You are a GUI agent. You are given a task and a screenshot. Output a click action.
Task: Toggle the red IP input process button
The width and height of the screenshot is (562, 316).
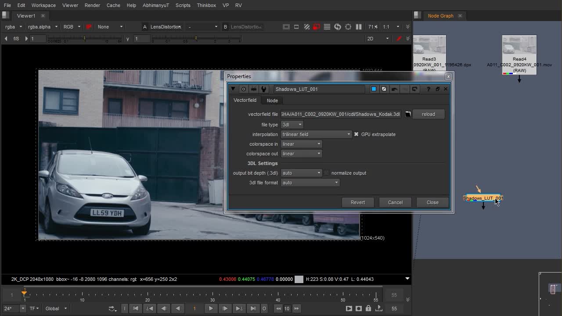(x=89, y=27)
